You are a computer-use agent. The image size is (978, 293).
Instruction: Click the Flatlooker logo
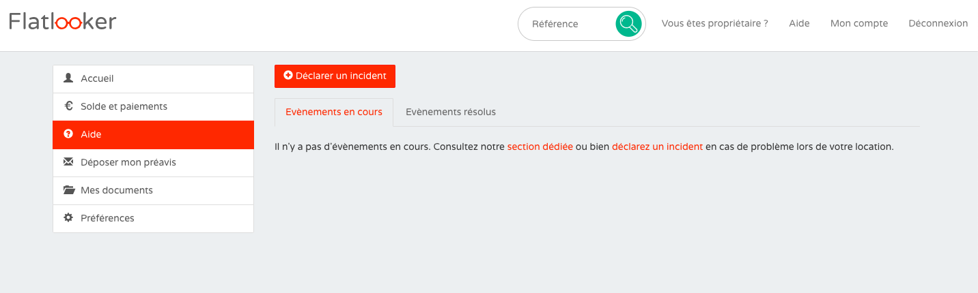[63, 22]
